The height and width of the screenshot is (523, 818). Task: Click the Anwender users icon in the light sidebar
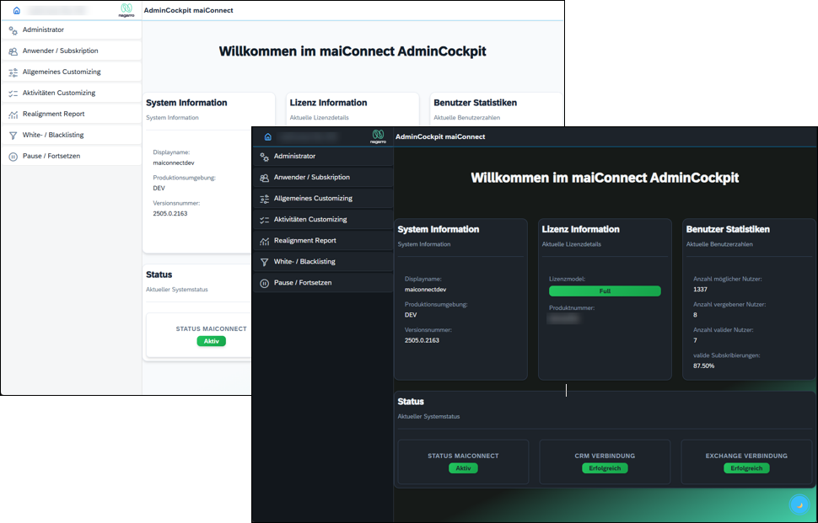13,51
